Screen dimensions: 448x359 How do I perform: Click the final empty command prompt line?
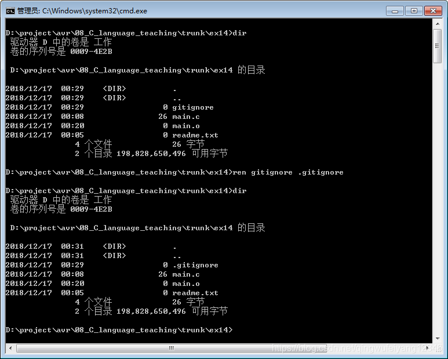(x=119, y=330)
